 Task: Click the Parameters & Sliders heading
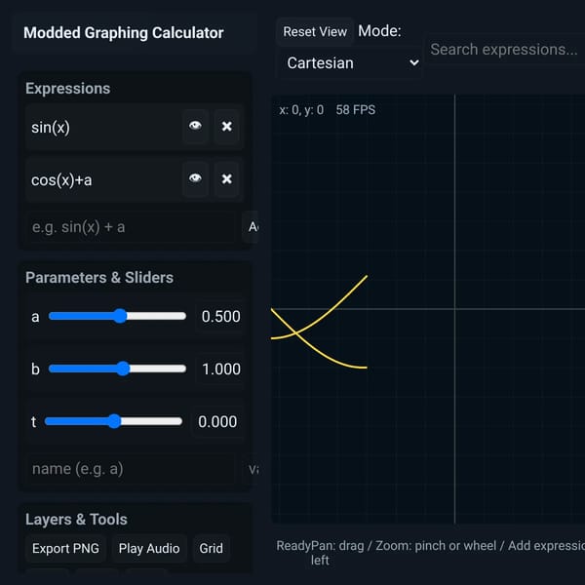(x=99, y=278)
